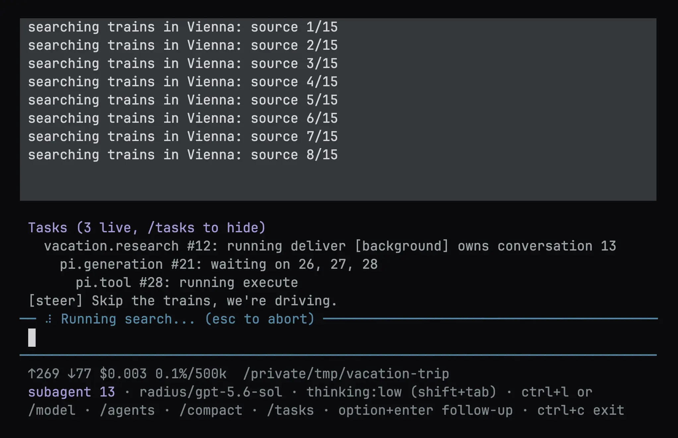Image resolution: width=678 pixels, height=438 pixels.
Task: Click the '$0.003' cost value
Action: pyautogui.click(x=123, y=374)
